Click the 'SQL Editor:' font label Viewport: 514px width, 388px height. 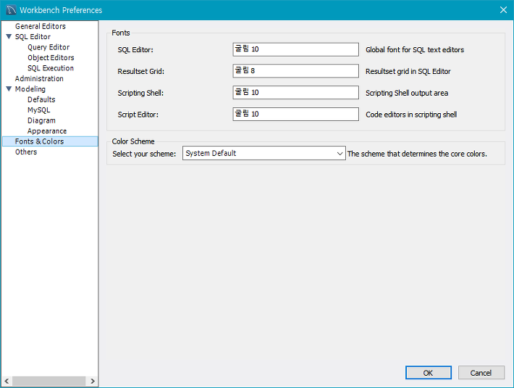[x=135, y=49]
